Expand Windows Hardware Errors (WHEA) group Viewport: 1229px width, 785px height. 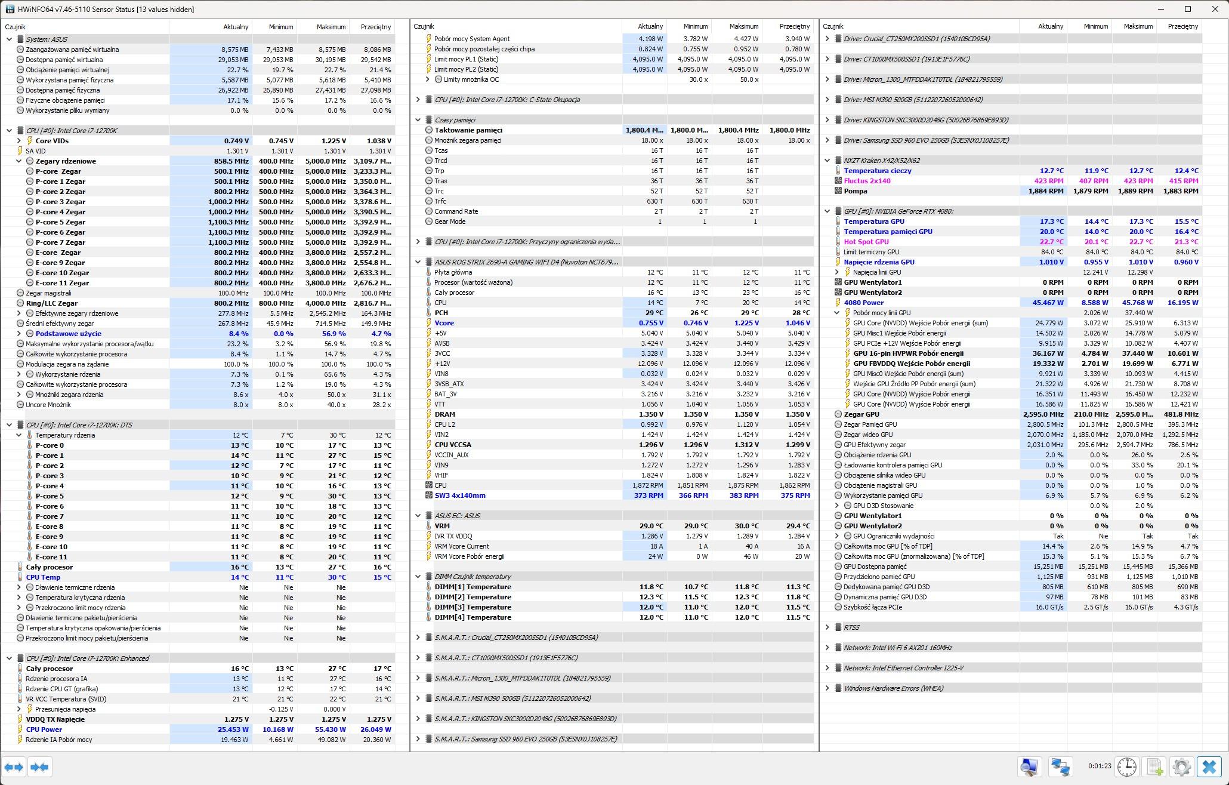pos(827,688)
